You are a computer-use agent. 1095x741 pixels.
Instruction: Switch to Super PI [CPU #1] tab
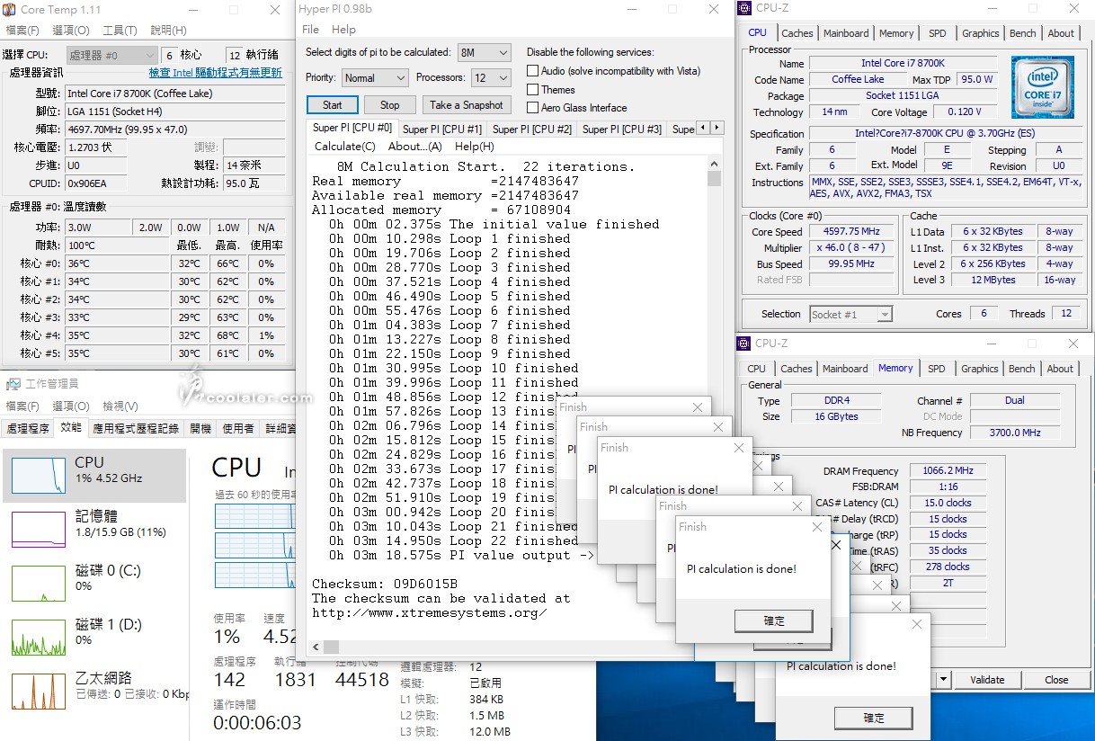[442, 129]
